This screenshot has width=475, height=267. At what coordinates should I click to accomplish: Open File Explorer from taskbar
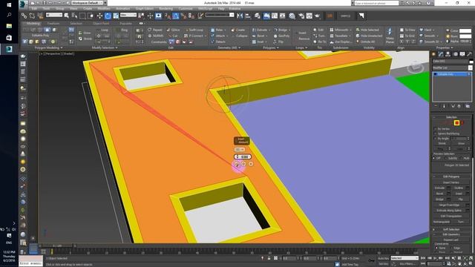point(9,26)
